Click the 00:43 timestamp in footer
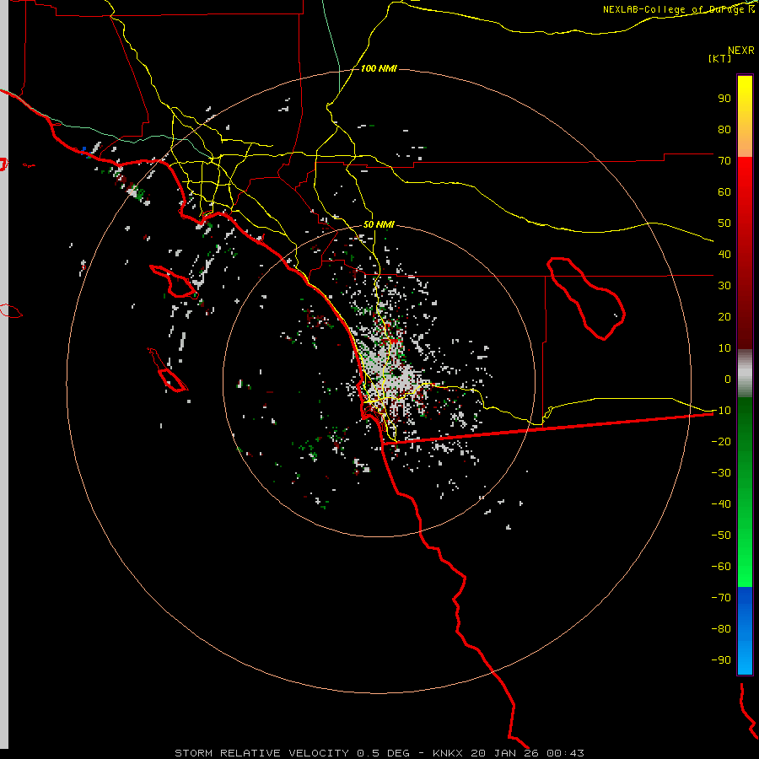This screenshot has width=759, height=759. click(565, 753)
